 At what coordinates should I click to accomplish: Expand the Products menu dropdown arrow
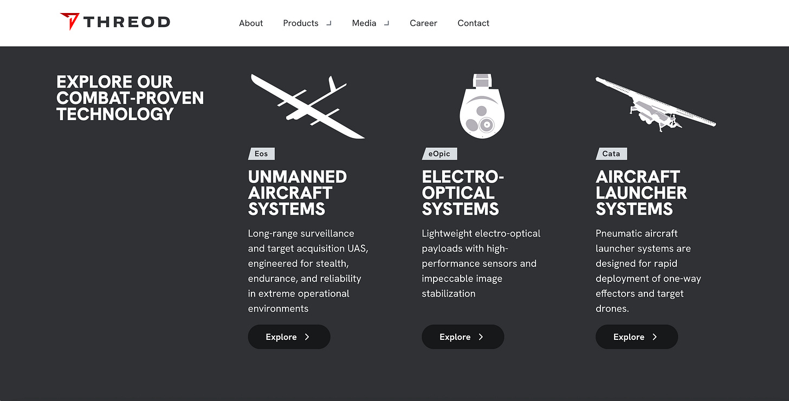pyautogui.click(x=329, y=23)
